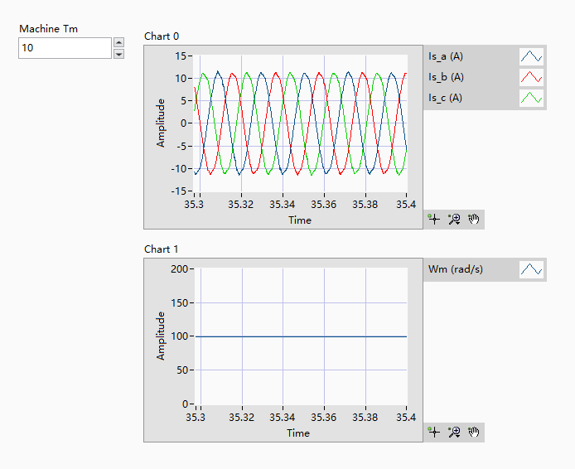The width and height of the screenshot is (575, 469).
Task: Click the Is_a (A) legend label
Action: pos(446,56)
